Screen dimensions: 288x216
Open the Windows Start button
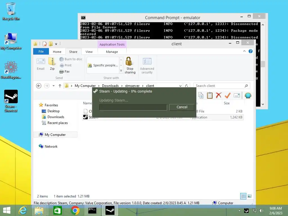[7, 210]
